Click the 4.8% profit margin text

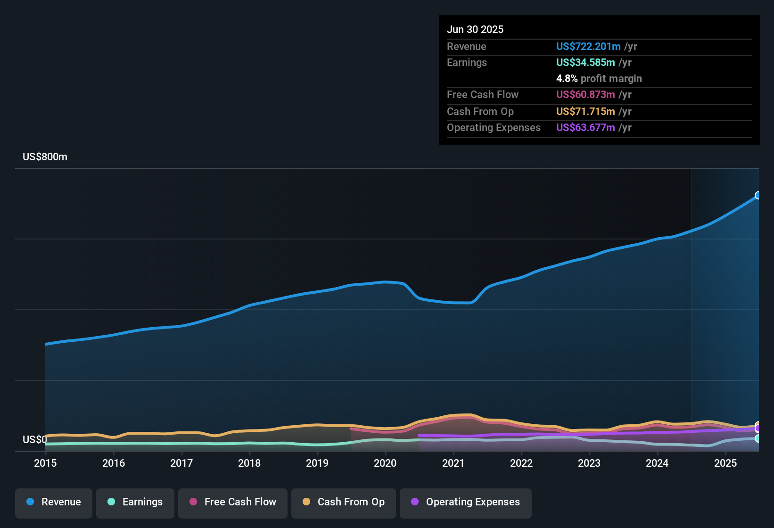click(599, 78)
